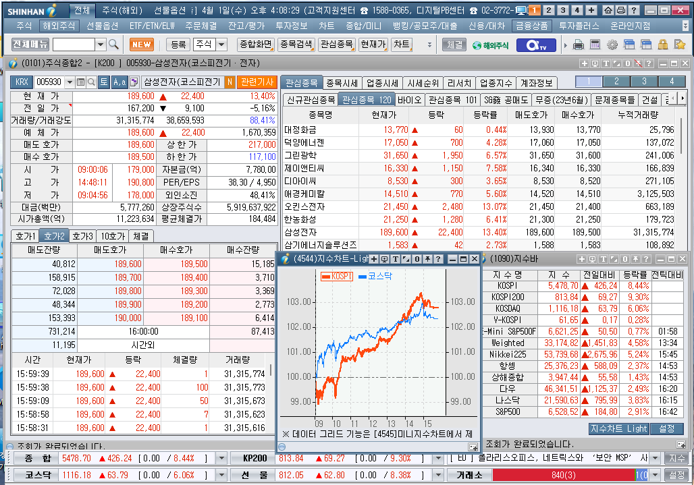Click the magnifier beside the 전체메뉴 input
694x485 pixels.
coord(113,45)
